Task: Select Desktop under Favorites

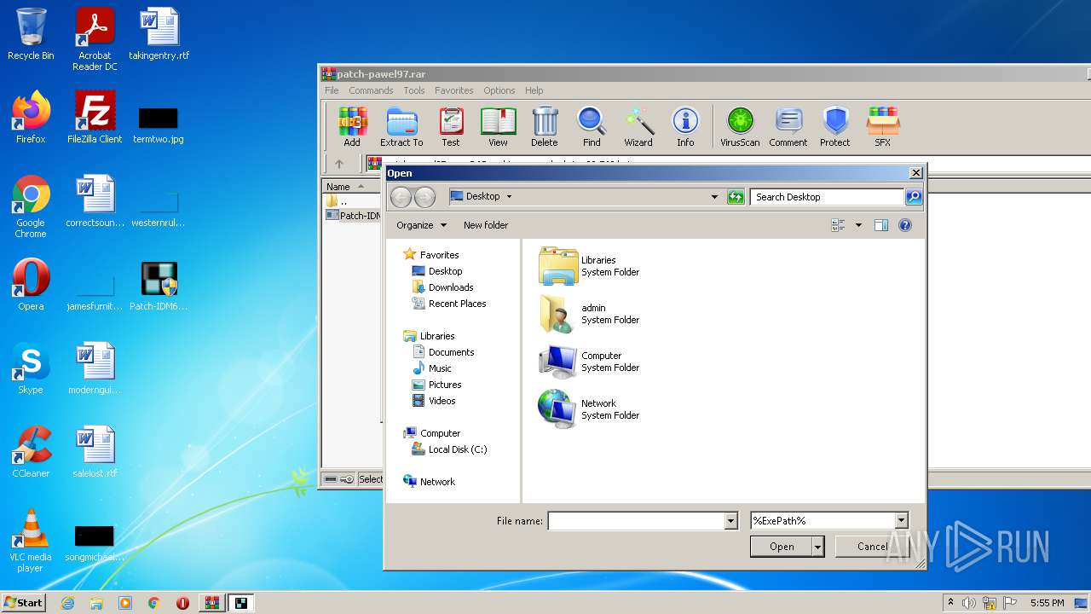Action: [437, 271]
